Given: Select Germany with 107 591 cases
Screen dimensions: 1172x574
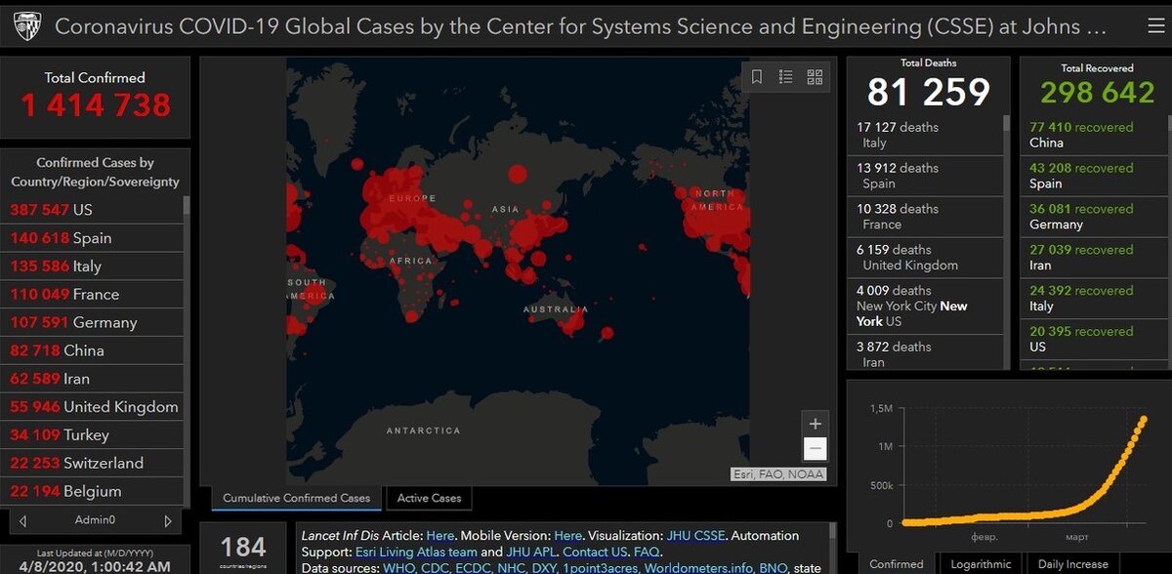Looking at the screenshot, I should 92,323.
